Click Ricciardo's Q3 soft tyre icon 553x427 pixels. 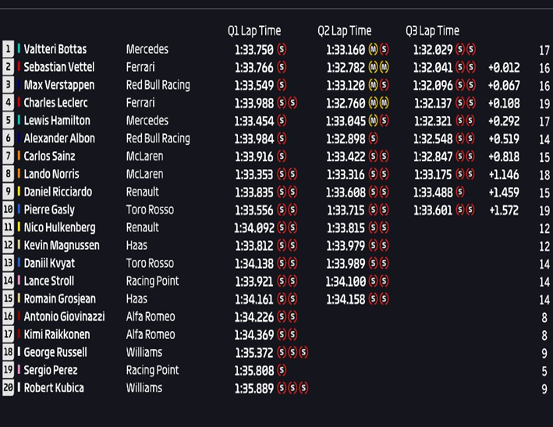point(460,192)
